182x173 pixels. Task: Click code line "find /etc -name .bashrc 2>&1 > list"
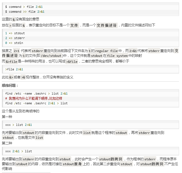pyautogui.click(x=36, y=103)
